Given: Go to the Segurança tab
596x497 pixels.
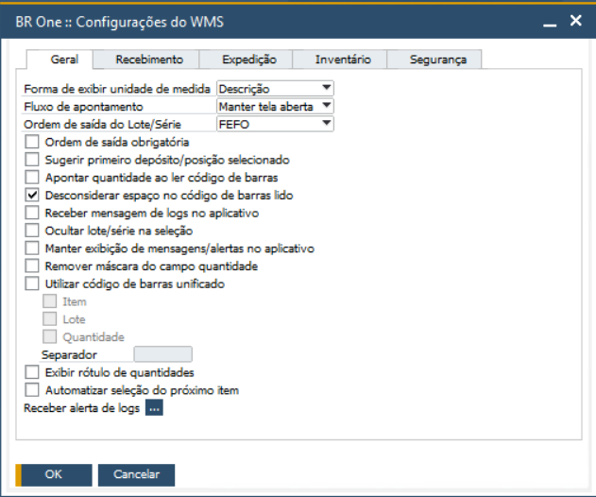Looking at the screenshot, I should pos(437,60).
